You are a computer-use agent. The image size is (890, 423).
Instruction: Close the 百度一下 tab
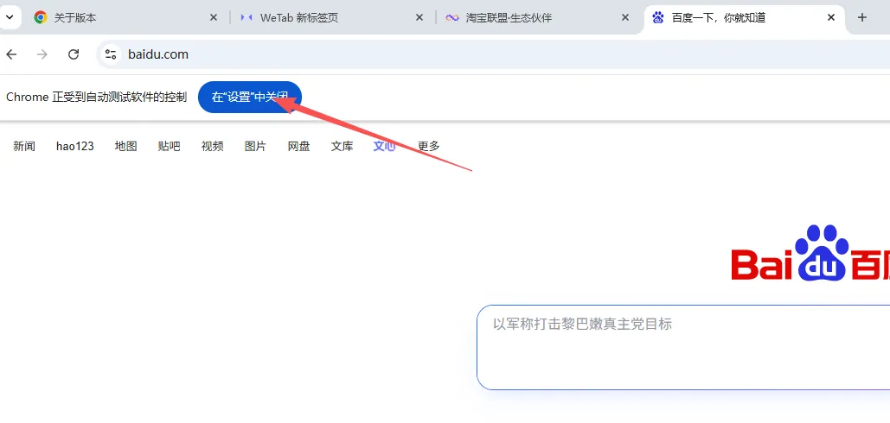[x=831, y=17]
